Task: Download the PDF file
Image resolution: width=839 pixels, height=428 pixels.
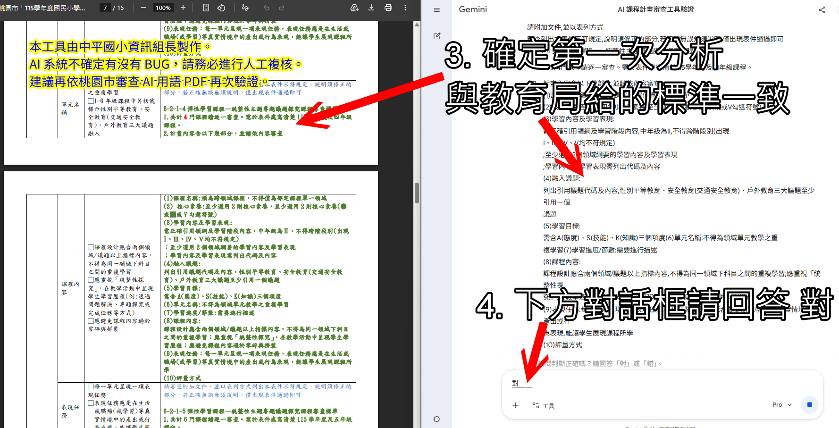Action: [x=371, y=8]
